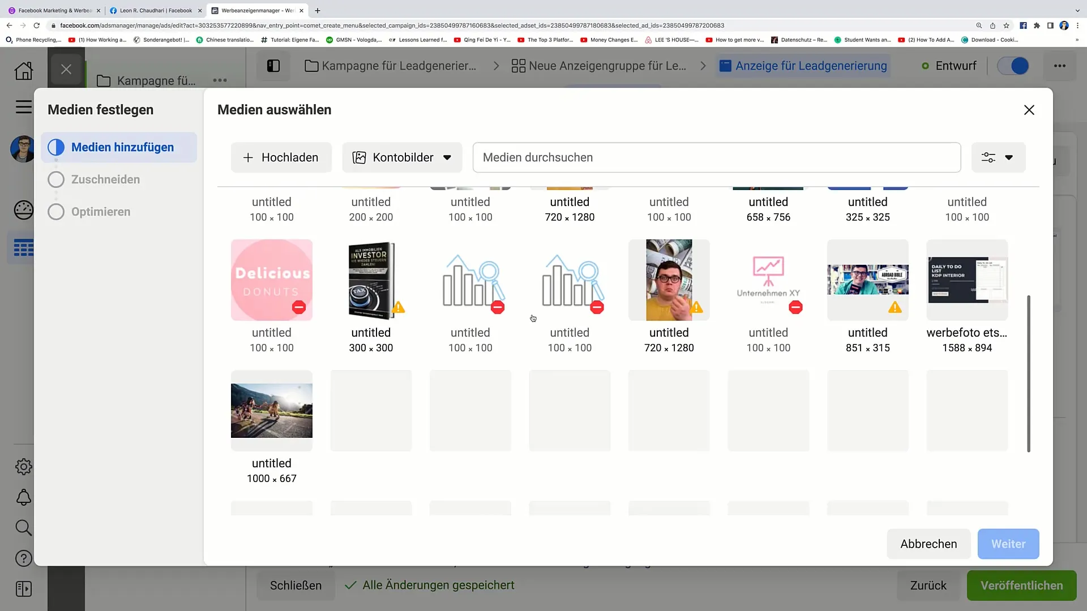
Task: Click the grid/table view icon bottom left sidebar
Action: coord(23,248)
